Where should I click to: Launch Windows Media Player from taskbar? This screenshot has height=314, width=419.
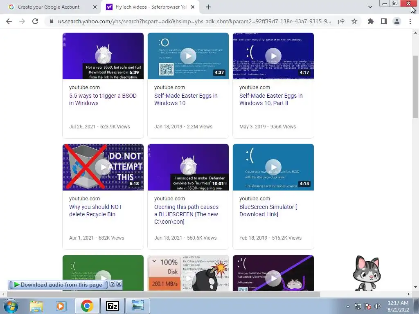61,306
